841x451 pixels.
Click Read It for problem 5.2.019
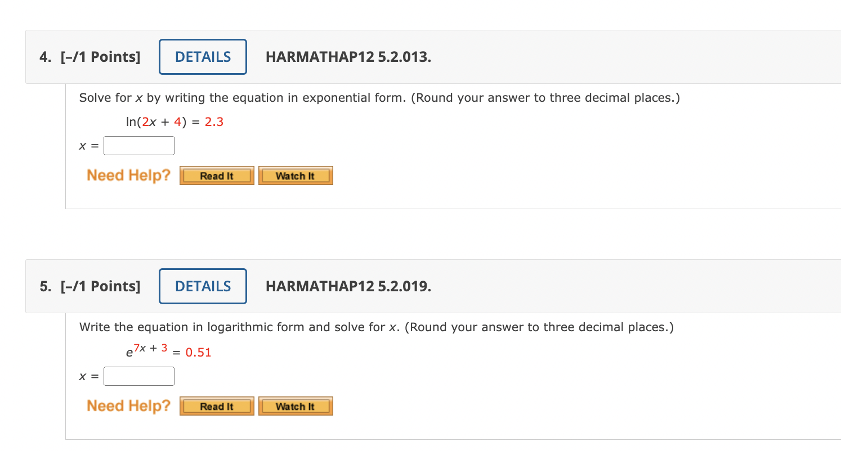pyautogui.click(x=216, y=405)
